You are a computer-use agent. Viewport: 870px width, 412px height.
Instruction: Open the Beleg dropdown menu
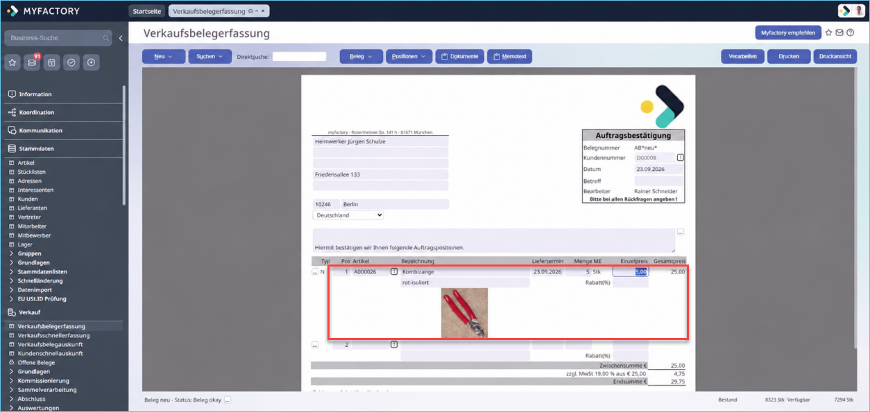361,57
